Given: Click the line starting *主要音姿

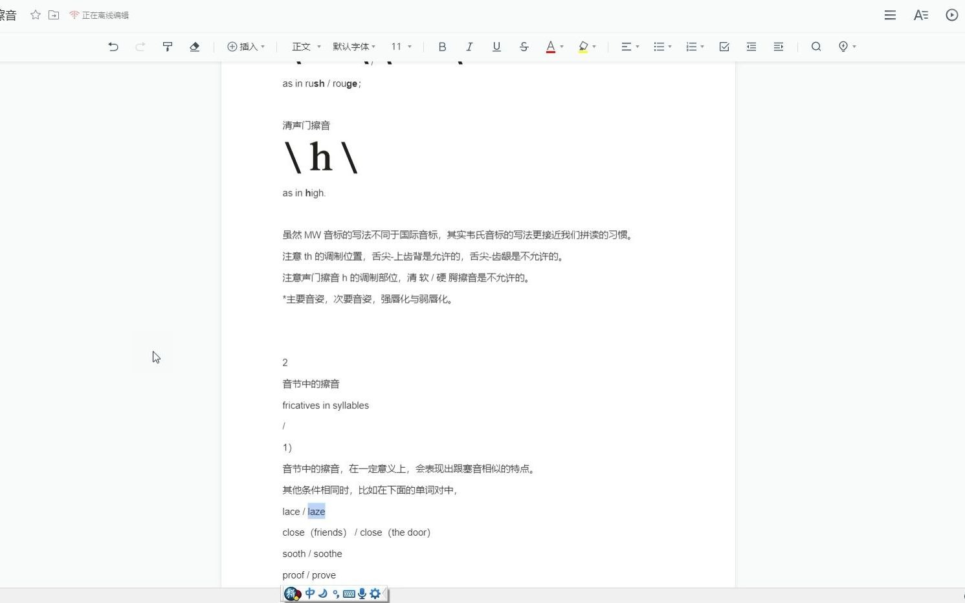Looking at the screenshot, I should 368,299.
